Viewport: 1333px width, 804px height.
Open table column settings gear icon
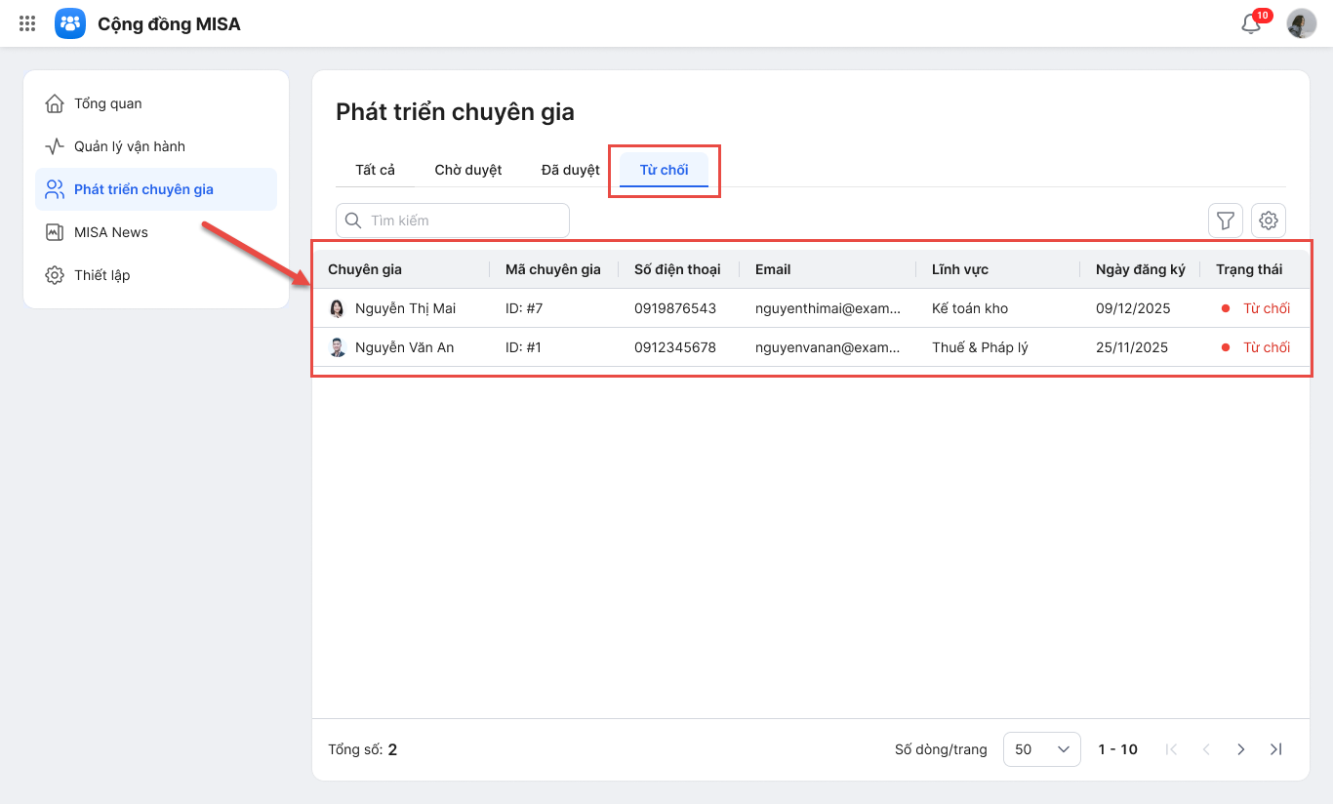tap(1269, 221)
